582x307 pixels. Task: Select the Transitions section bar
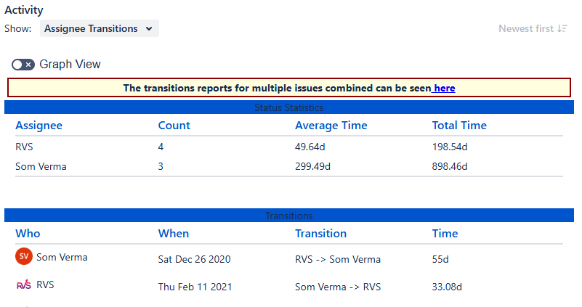click(289, 216)
